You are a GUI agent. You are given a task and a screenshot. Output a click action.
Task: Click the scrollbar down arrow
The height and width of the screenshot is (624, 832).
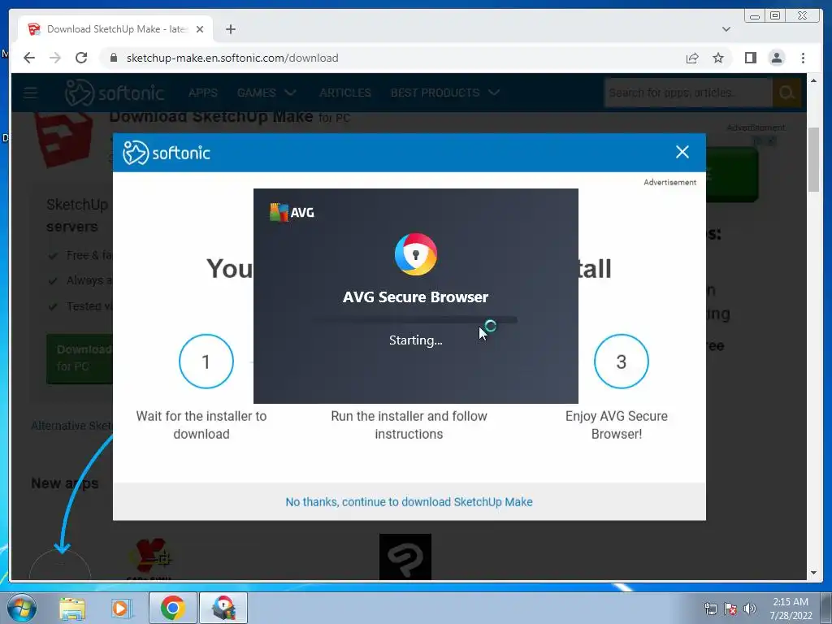click(x=813, y=573)
